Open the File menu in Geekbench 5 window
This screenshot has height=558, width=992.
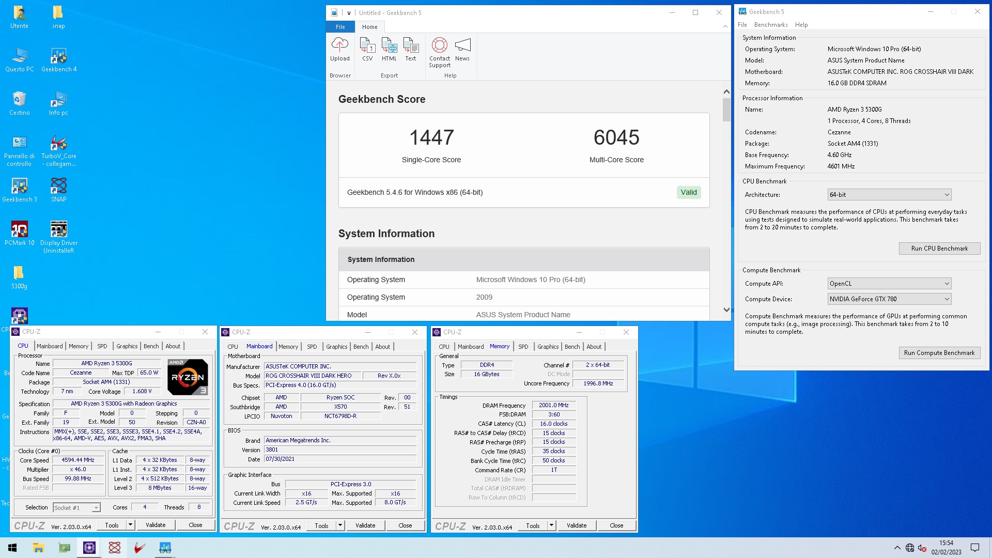(x=742, y=25)
